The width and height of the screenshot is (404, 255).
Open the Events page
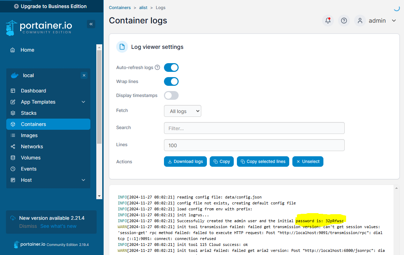coord(29,169)
